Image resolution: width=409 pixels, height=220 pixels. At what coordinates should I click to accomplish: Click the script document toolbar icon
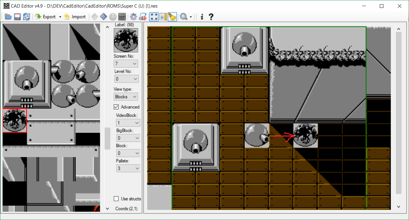[143, 17]
